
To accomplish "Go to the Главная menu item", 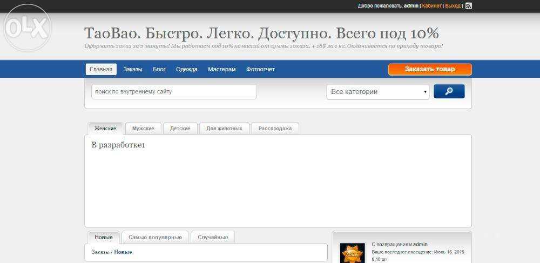I will pos(101,69).
